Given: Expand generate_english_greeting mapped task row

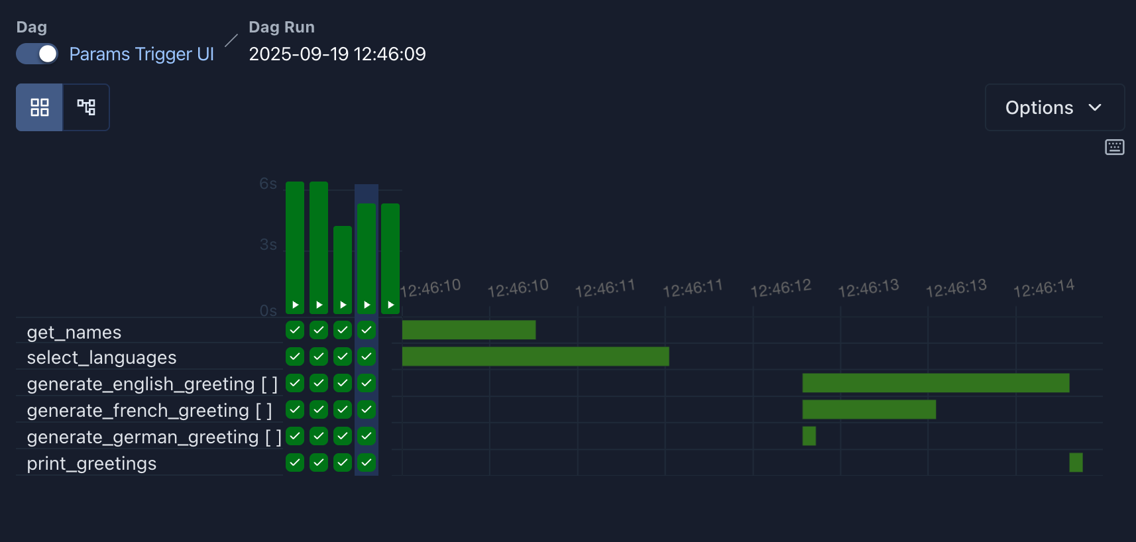Looking at the screenshot, I should tap(152, 384).
